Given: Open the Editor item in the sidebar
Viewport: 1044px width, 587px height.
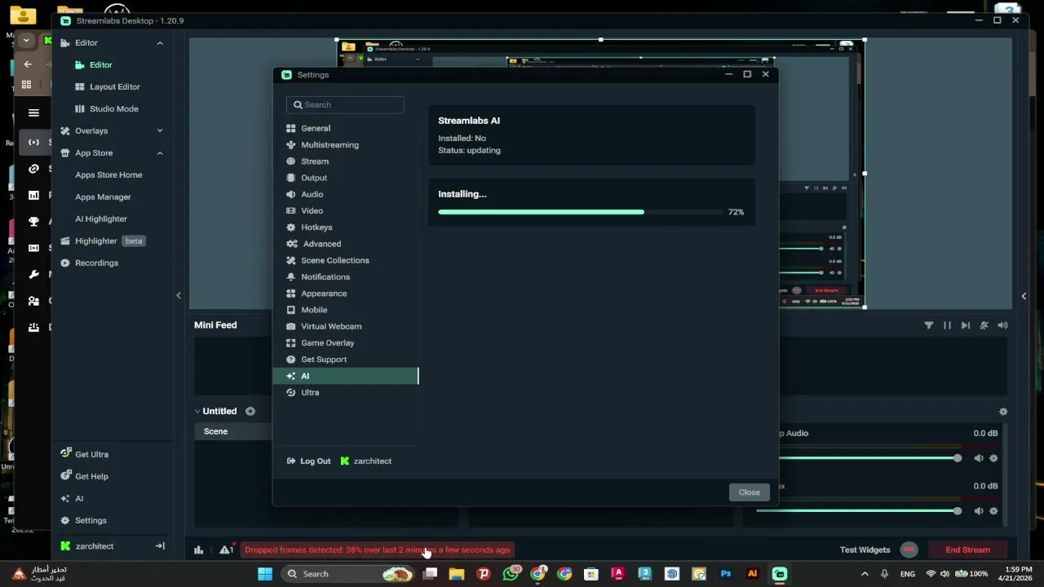Looking at the screenshot, I should (101, 64).
